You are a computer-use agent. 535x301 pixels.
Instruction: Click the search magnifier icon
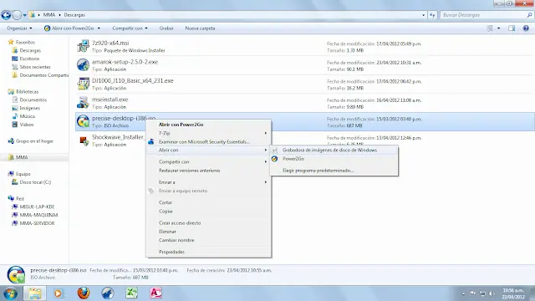tap(529, 15)
